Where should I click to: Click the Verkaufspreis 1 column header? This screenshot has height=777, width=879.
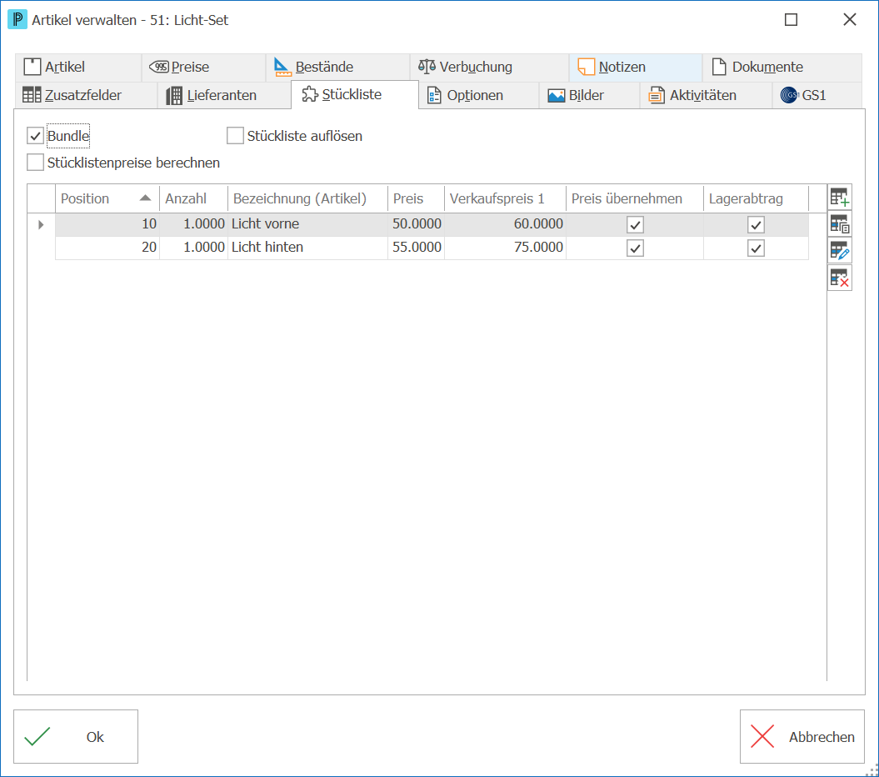(505, 198)
